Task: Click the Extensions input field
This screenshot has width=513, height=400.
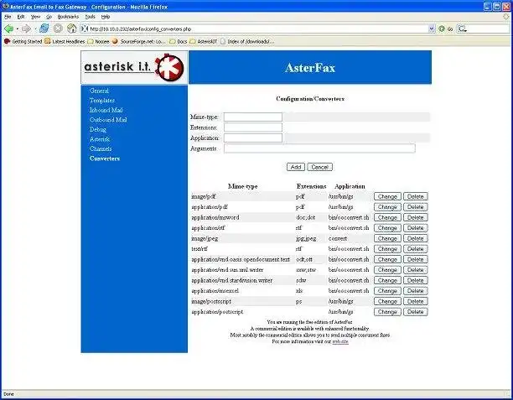Action: [253, 127]
